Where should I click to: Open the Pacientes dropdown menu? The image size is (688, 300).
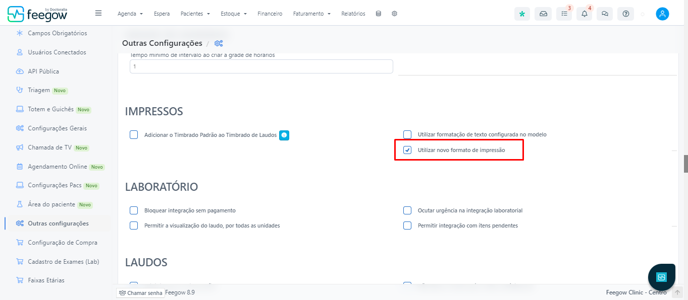tap(195, 14)
